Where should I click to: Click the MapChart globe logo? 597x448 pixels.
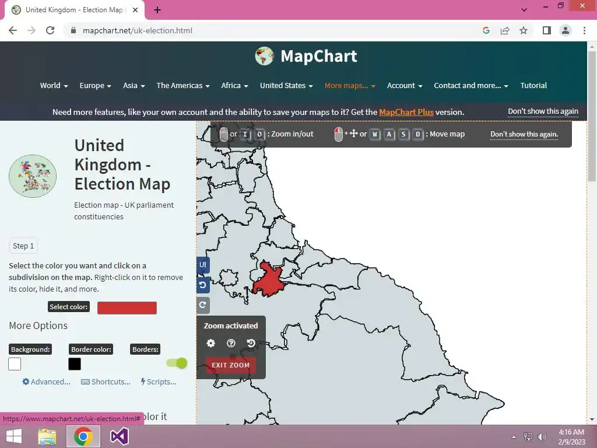264,56
